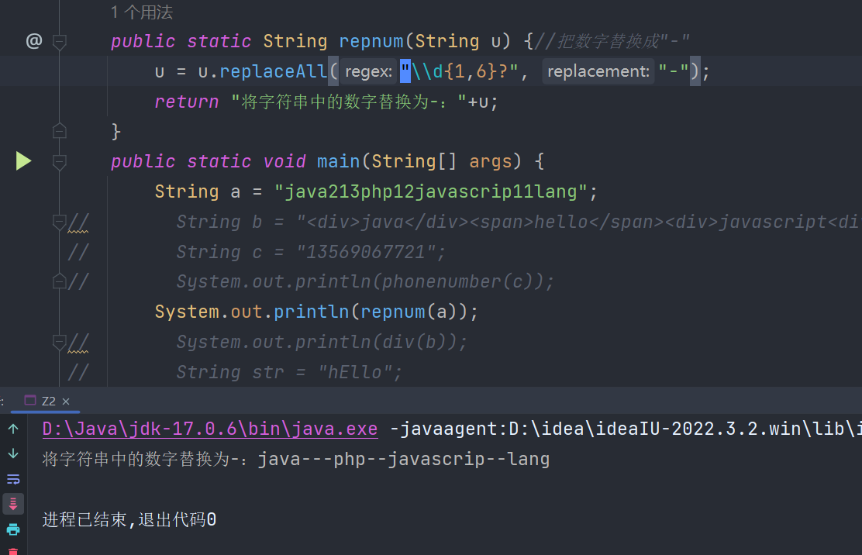The width and height of the screenshot is (862, 555).
Task: Run the main method with the green play icon
Action: (23, 160)
